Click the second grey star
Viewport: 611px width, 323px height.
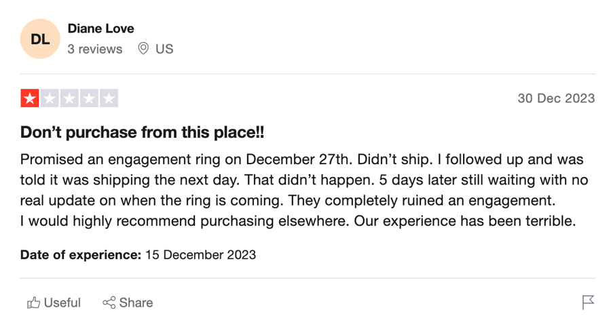click(x=50, y=98)
